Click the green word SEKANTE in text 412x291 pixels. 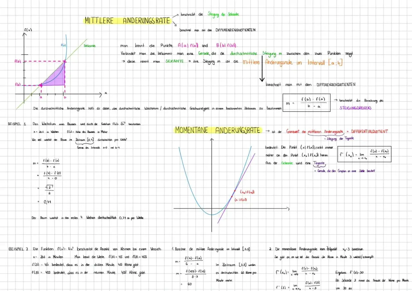[x=174, y=61]
